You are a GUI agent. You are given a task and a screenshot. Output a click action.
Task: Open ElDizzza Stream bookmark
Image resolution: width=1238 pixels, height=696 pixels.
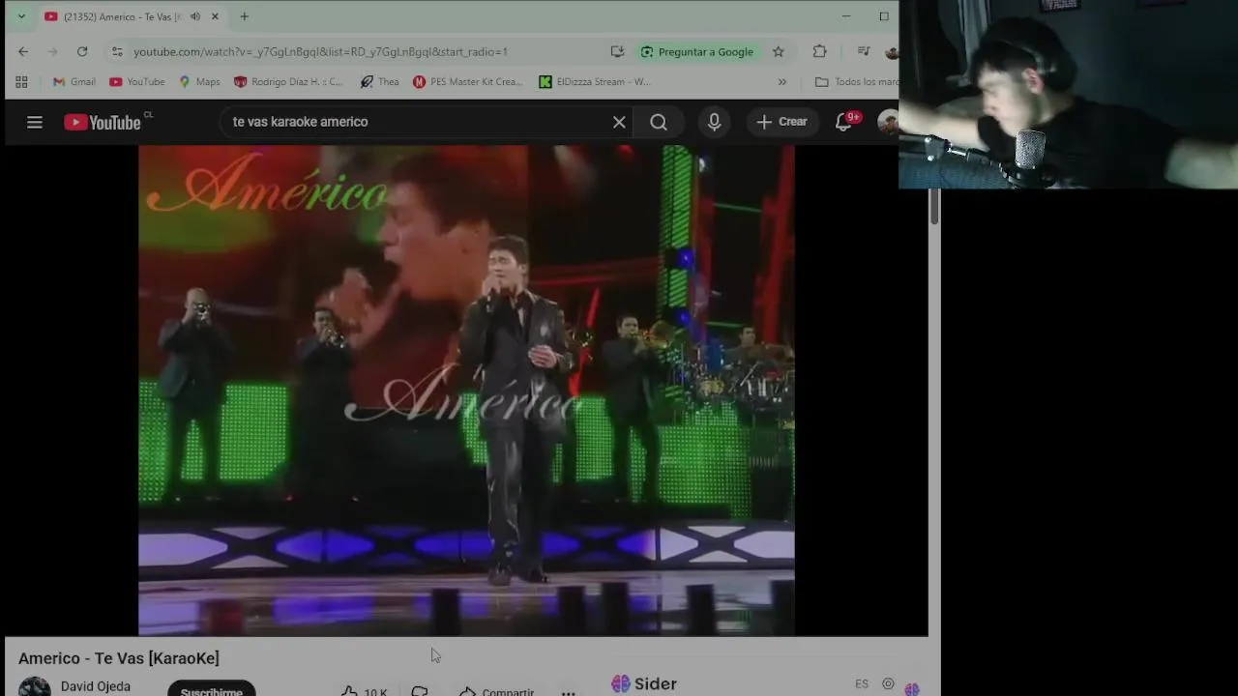click(x=595, y=82)
